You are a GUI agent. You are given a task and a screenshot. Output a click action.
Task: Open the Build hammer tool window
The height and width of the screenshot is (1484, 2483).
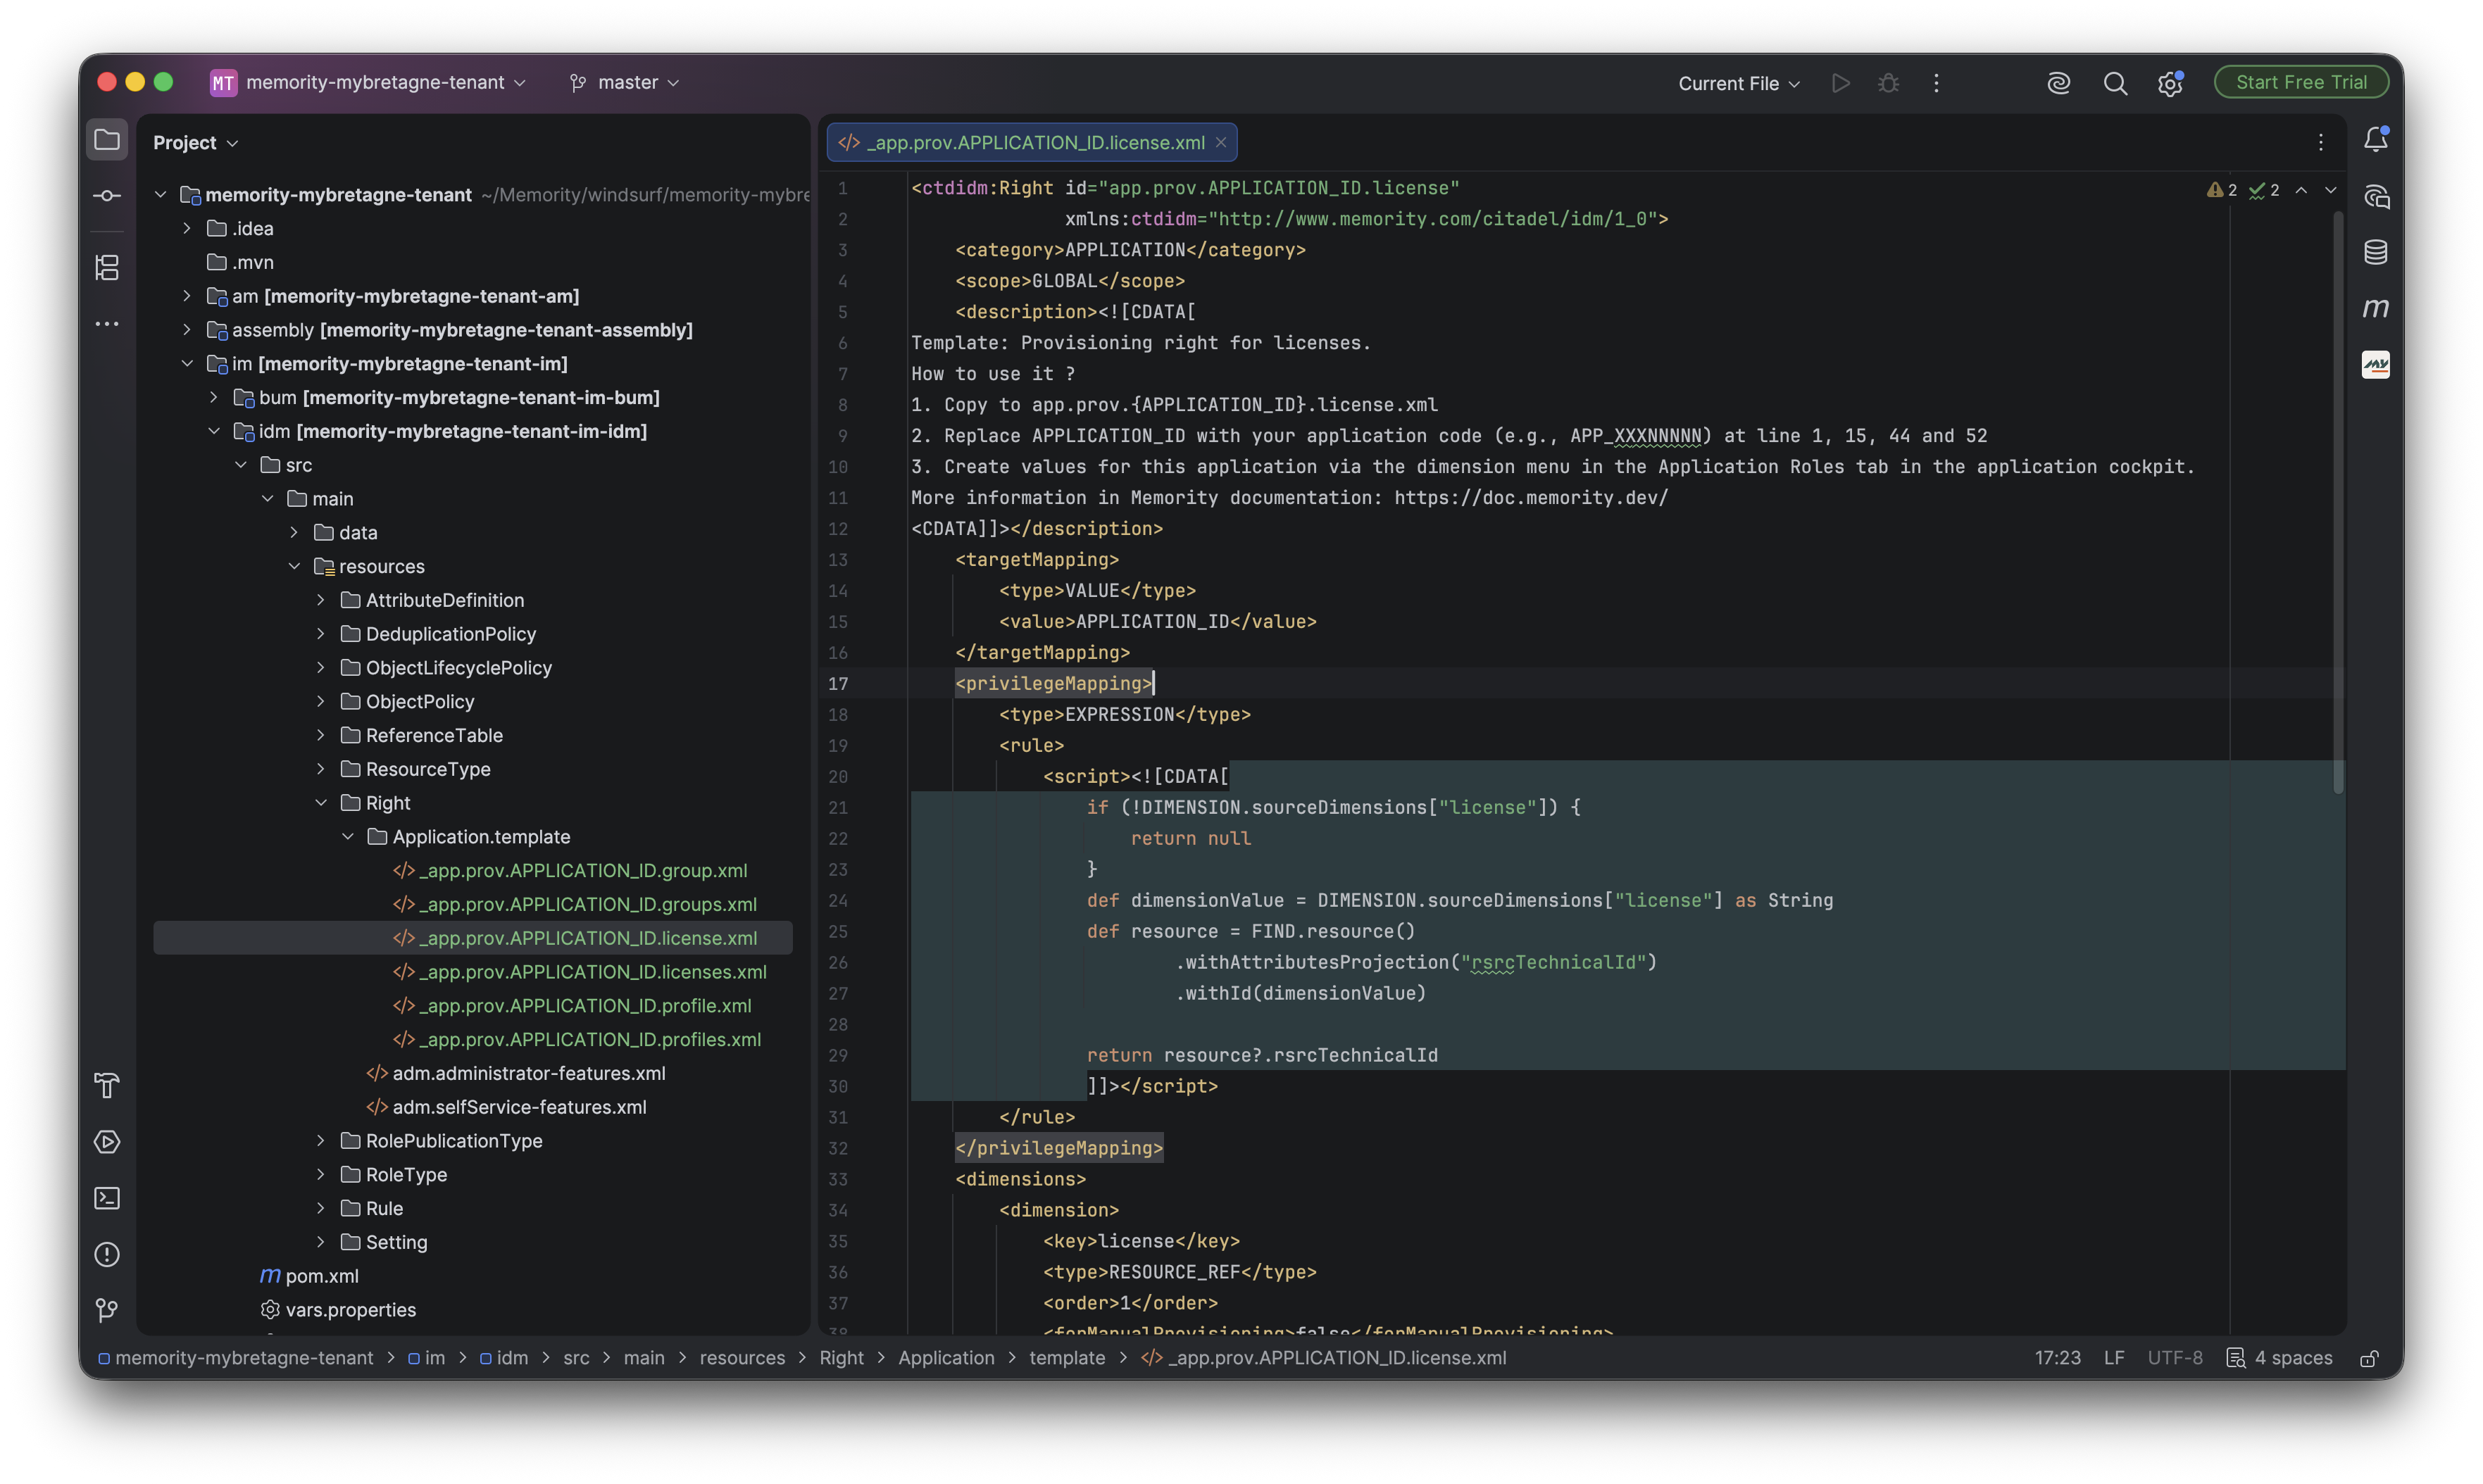[107, 1085]
